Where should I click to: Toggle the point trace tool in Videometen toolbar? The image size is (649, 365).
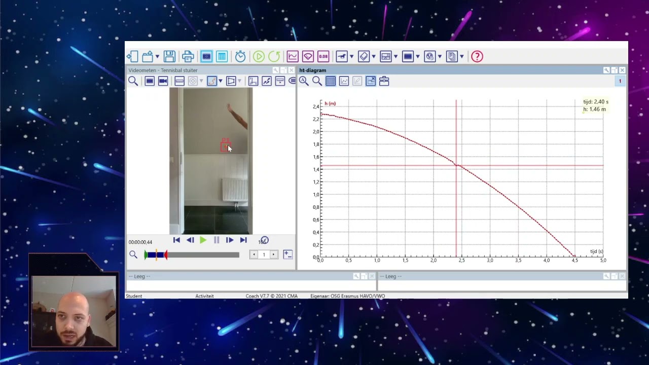click(x=212, y=81)
